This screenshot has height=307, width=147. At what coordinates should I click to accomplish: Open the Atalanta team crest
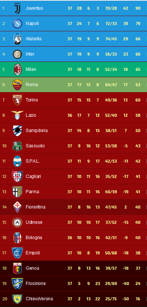click(x=18, y=39)
